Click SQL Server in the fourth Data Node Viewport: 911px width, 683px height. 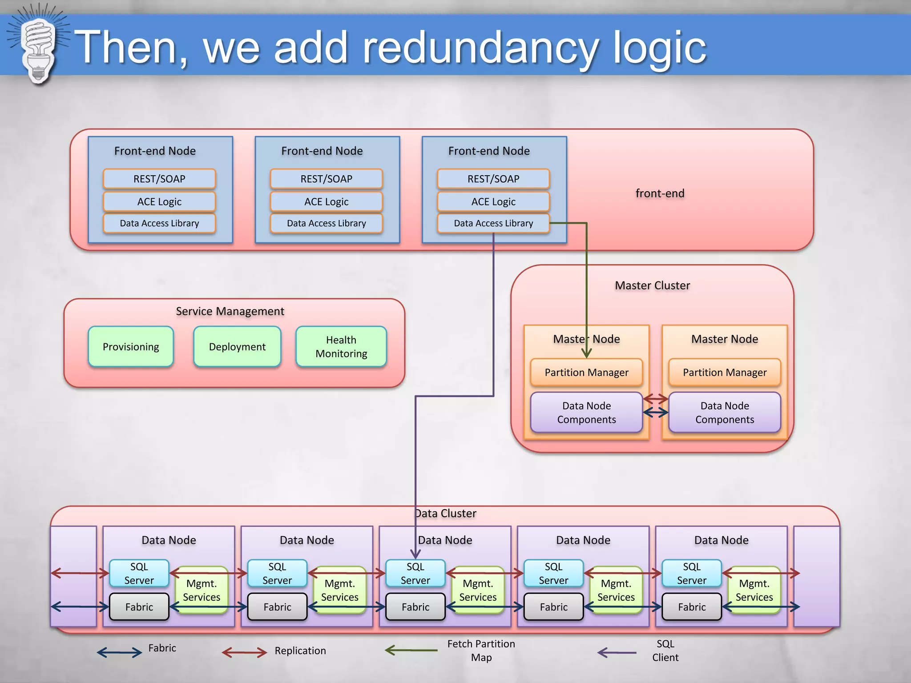coord(554,573)
